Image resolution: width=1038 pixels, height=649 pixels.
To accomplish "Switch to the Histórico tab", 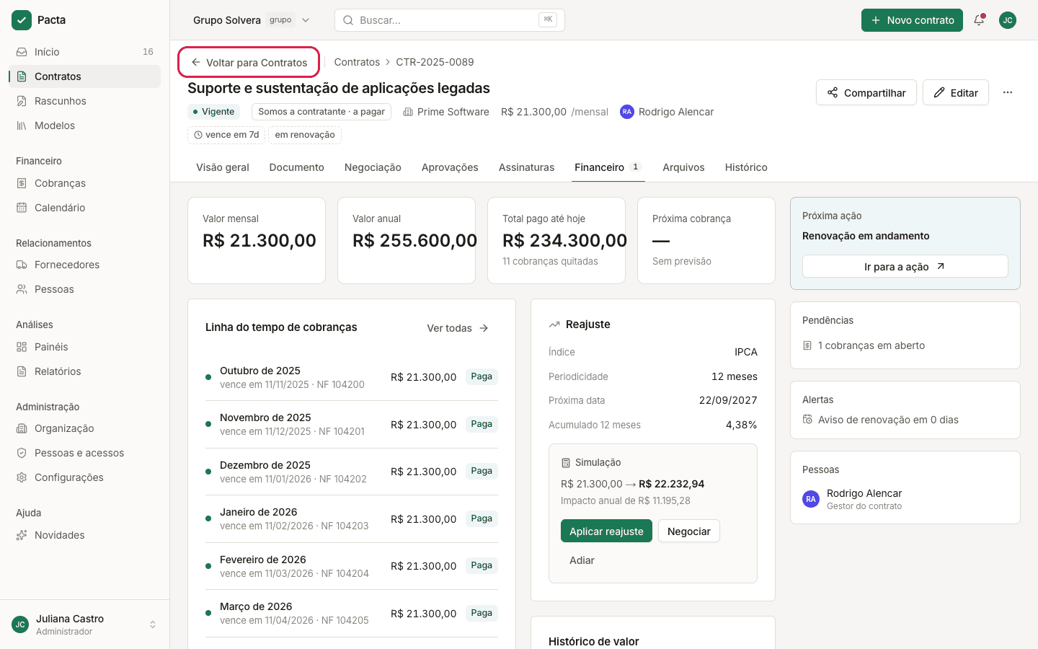I will tap(746, 167).
